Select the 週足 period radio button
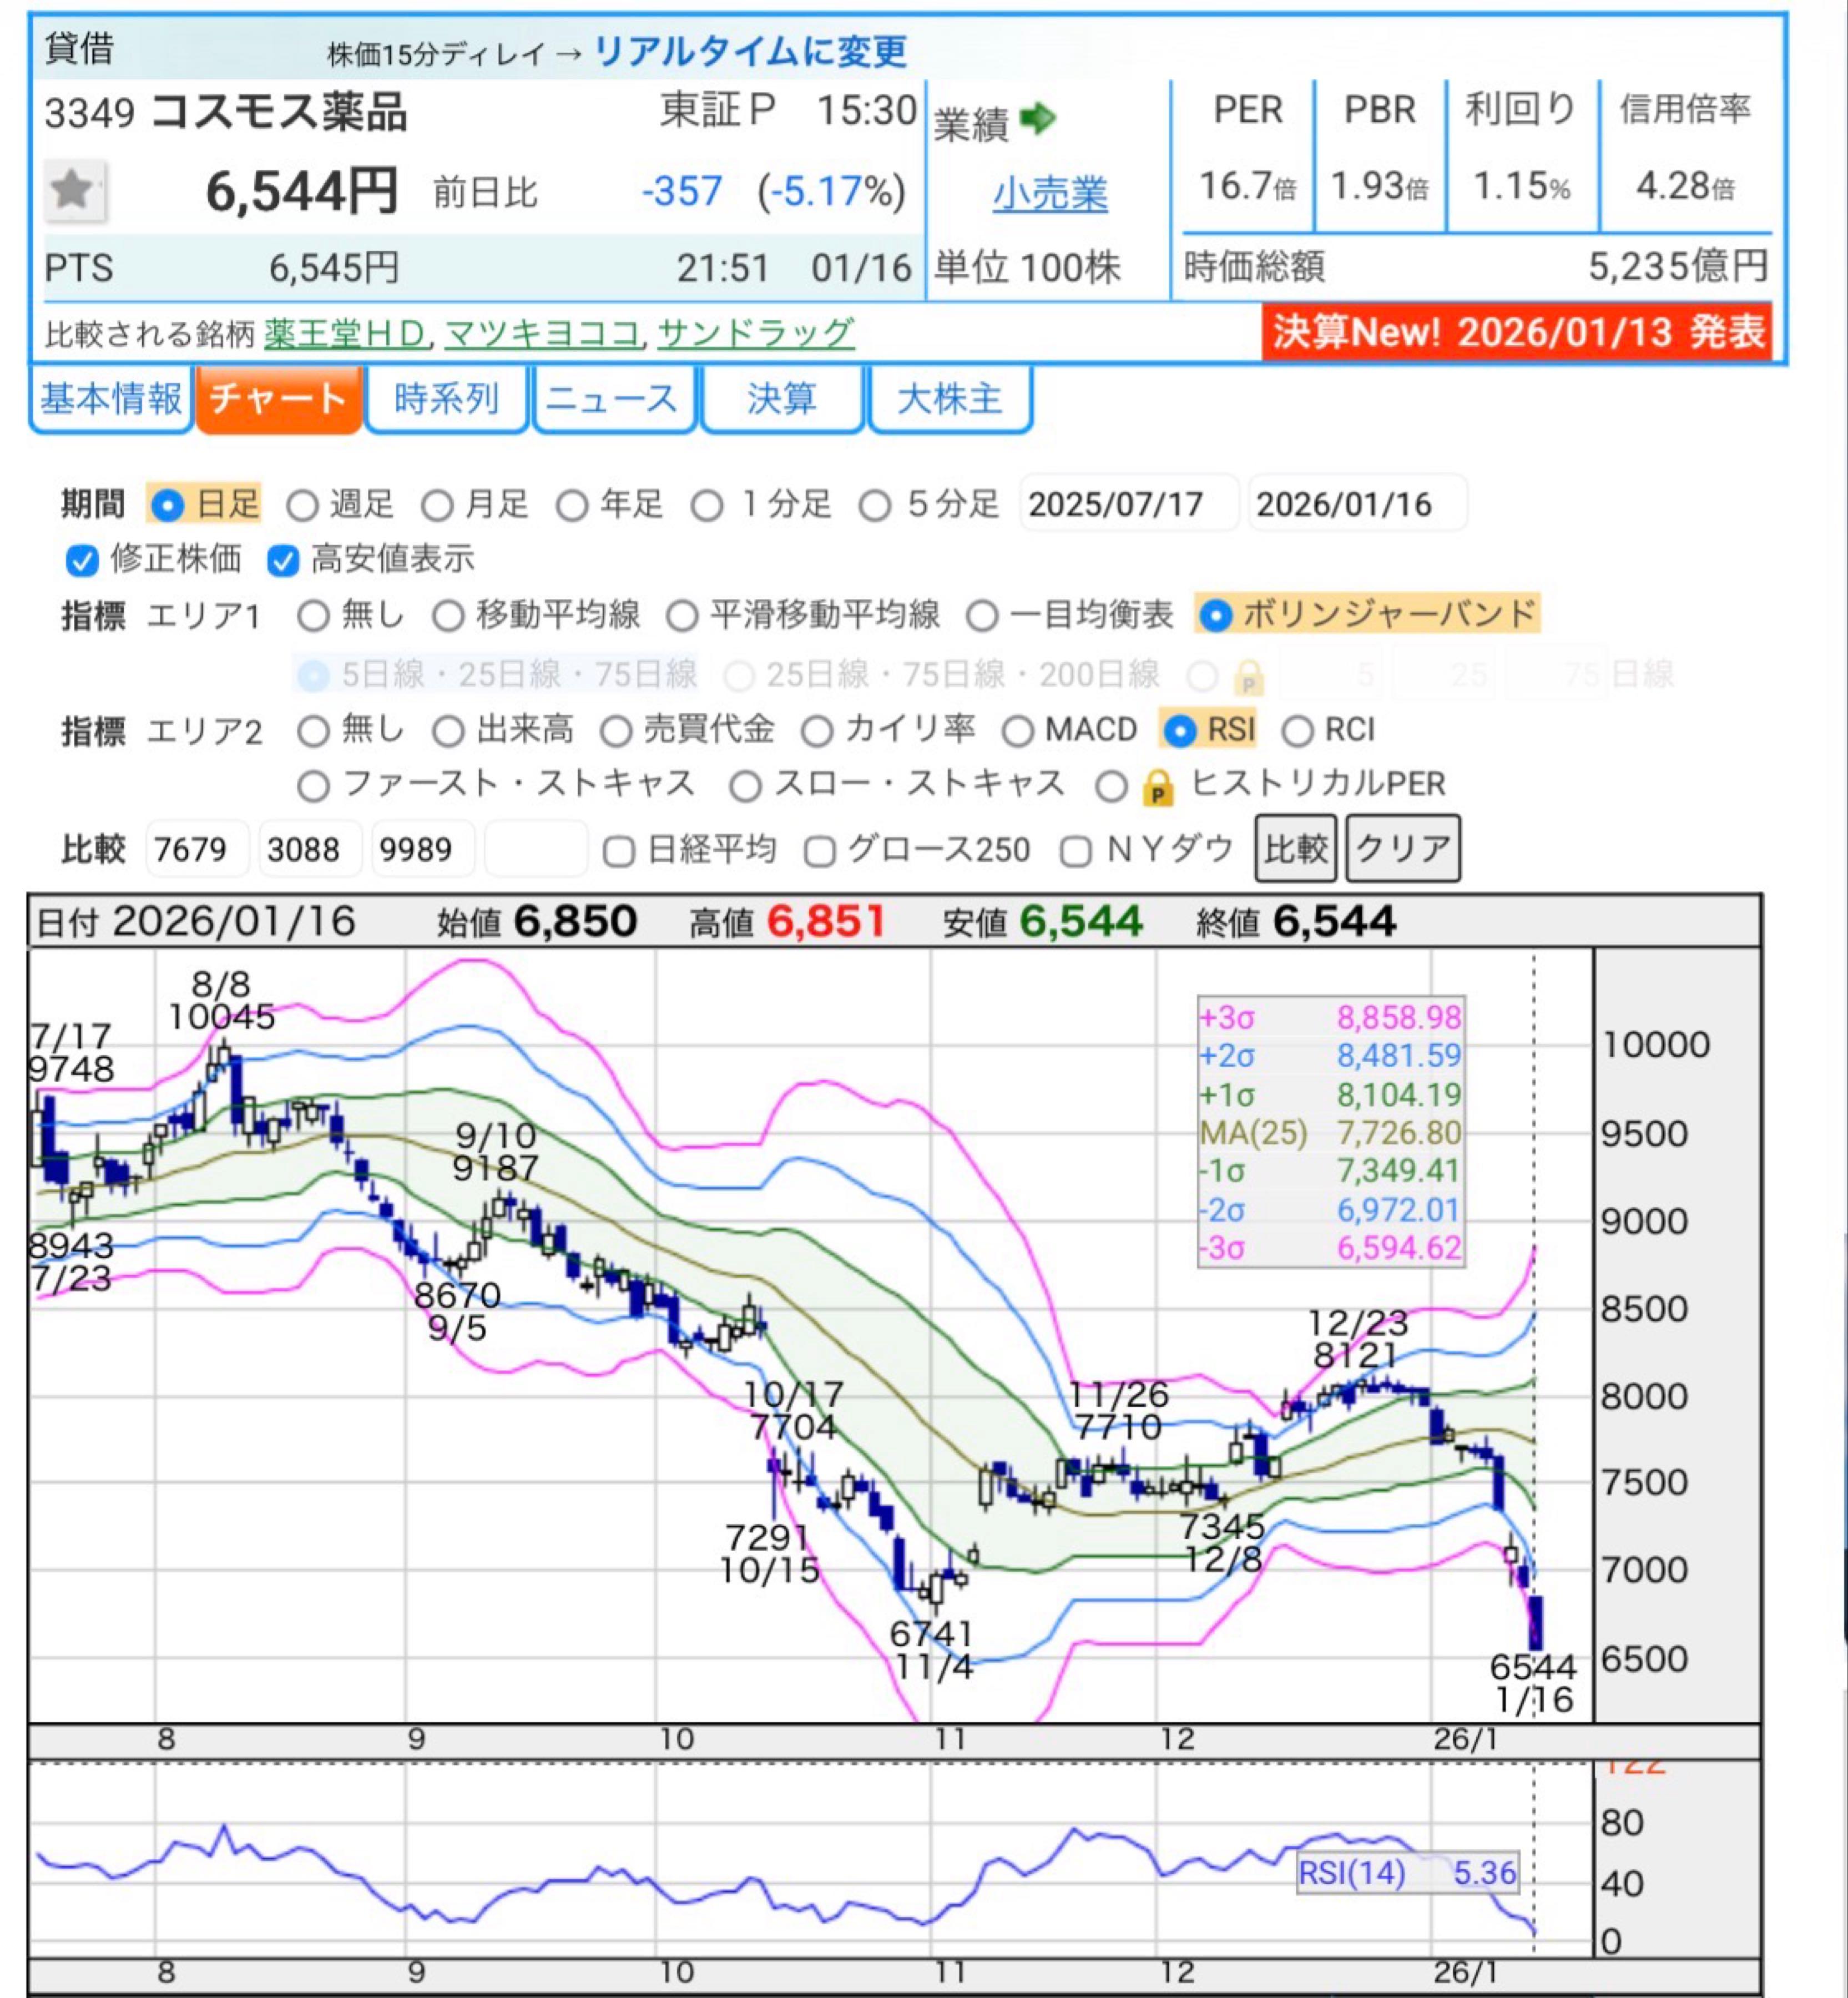This screenshot has width=1848, height=1998. (x=302, y=506)
